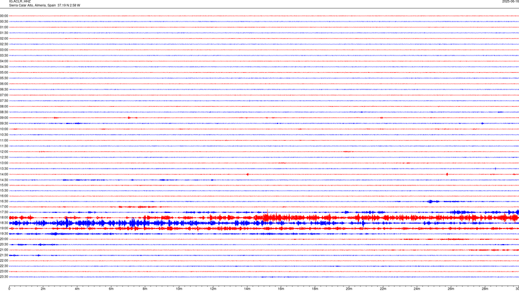This screenshot has height=291, width=519.
Task: Select the 09:00 time row label
Action: pos(4,118)
